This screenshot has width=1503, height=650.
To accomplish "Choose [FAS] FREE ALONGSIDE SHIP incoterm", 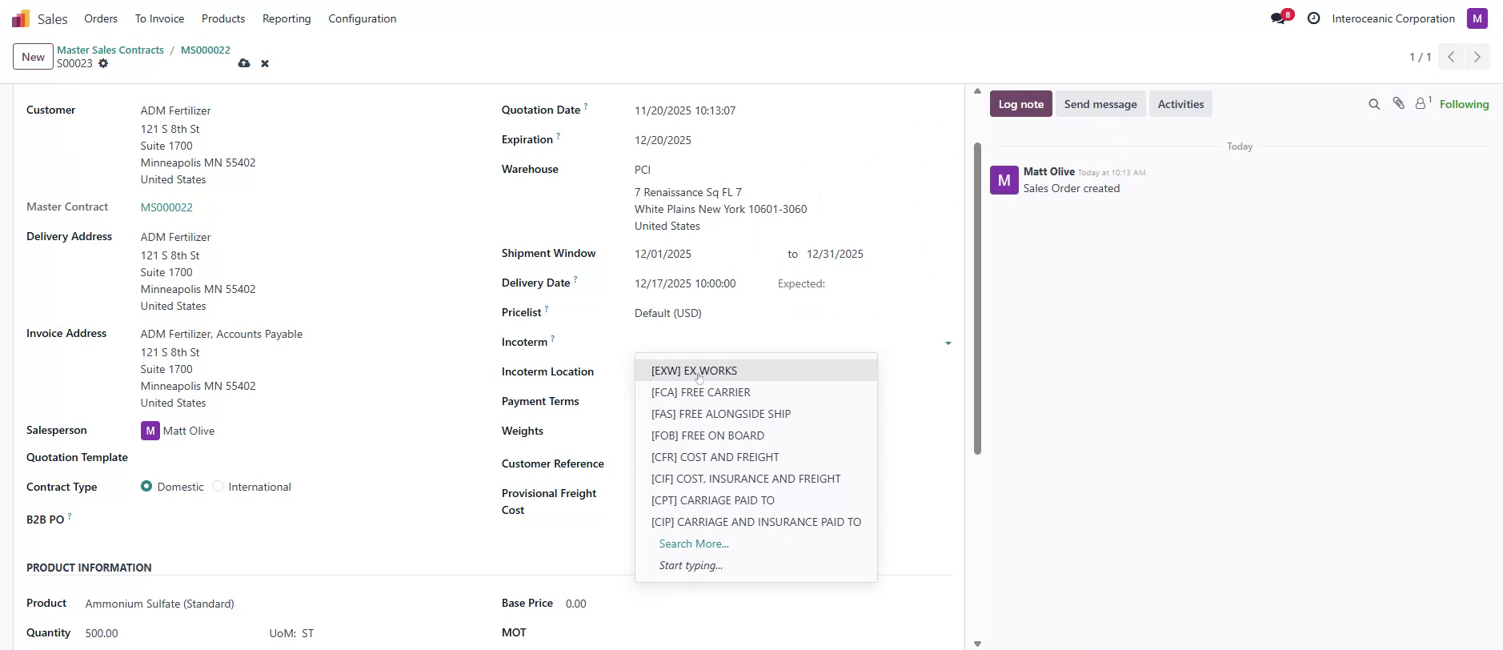I will [756, 414].
